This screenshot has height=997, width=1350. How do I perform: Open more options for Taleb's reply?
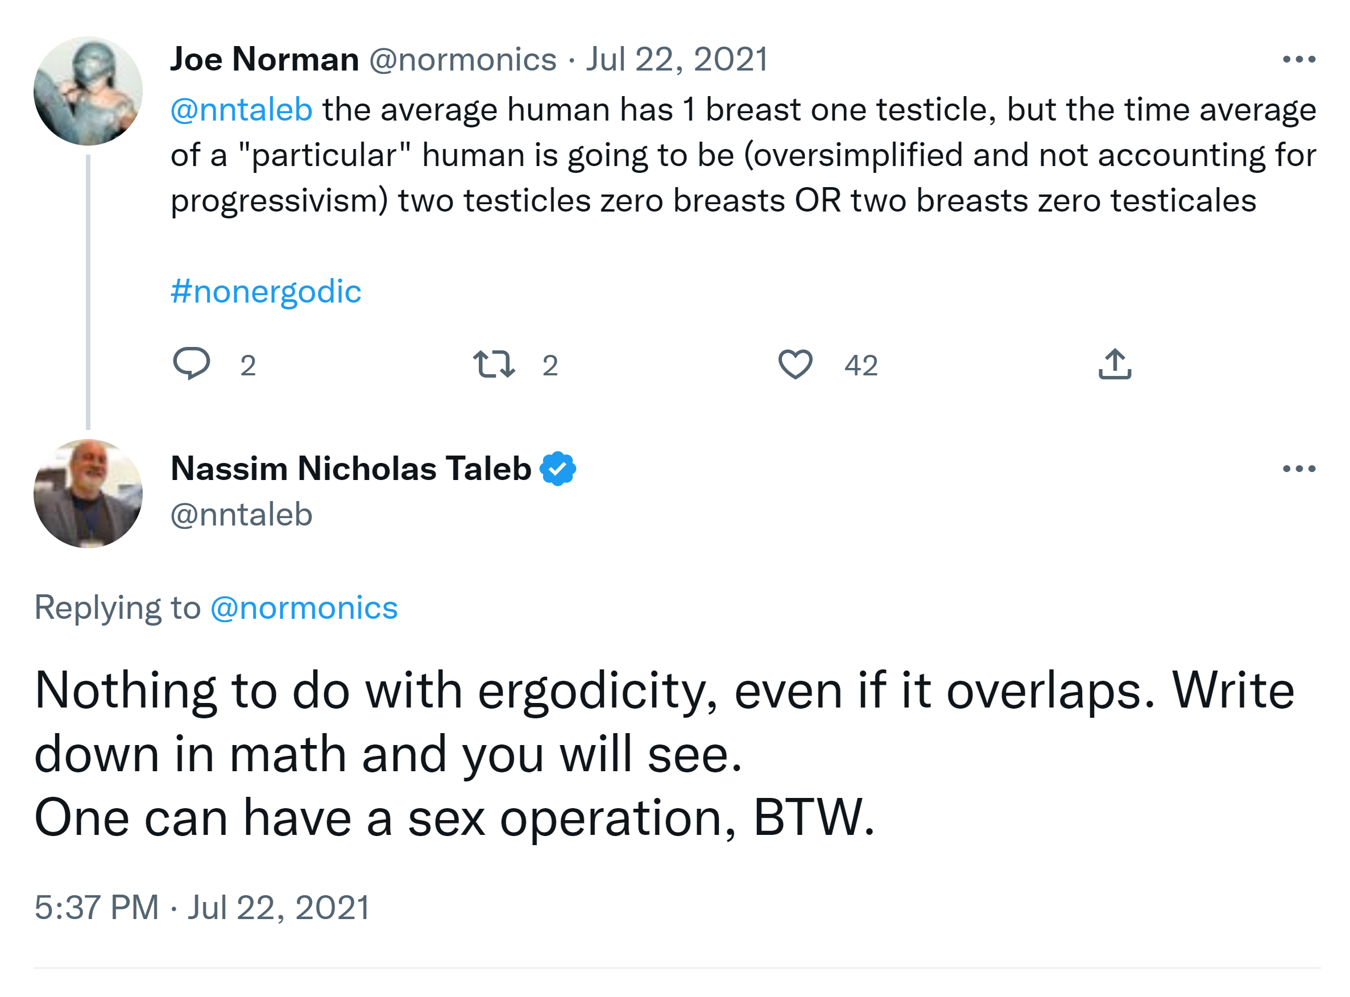(x=1299, y=469)
